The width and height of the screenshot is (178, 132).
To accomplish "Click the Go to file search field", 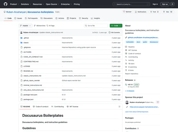I will (96, 26).
